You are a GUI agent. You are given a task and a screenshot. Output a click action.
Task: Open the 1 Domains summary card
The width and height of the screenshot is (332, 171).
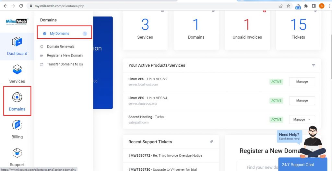point(196,30)
